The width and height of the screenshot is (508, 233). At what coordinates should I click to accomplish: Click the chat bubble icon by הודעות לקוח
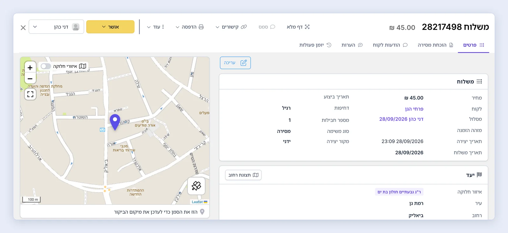(x=405, y=45)
